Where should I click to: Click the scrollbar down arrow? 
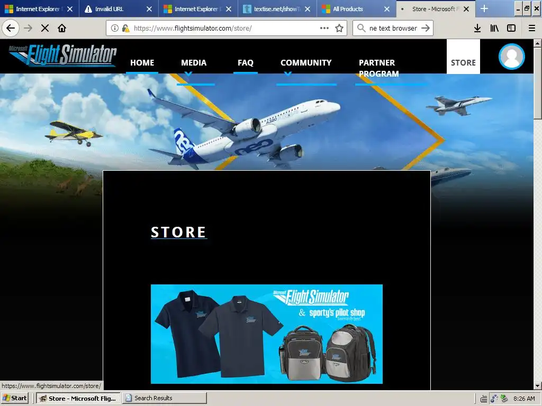coord(538,385)
